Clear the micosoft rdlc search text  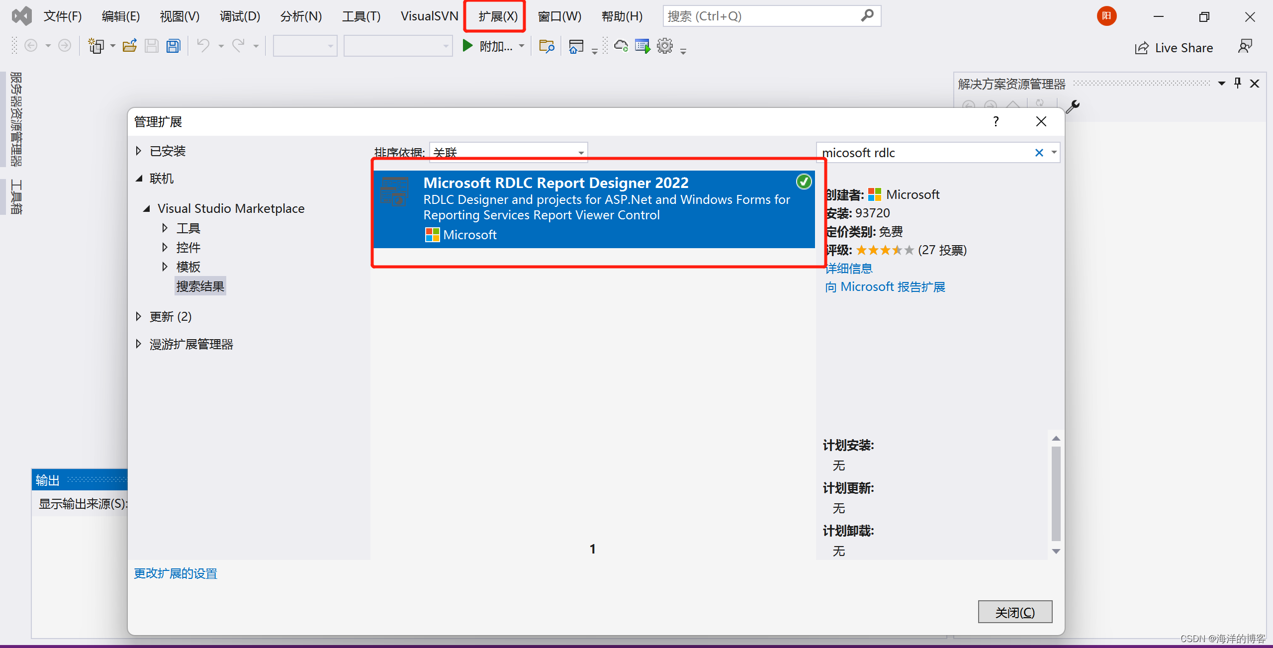coord(1039,153)
